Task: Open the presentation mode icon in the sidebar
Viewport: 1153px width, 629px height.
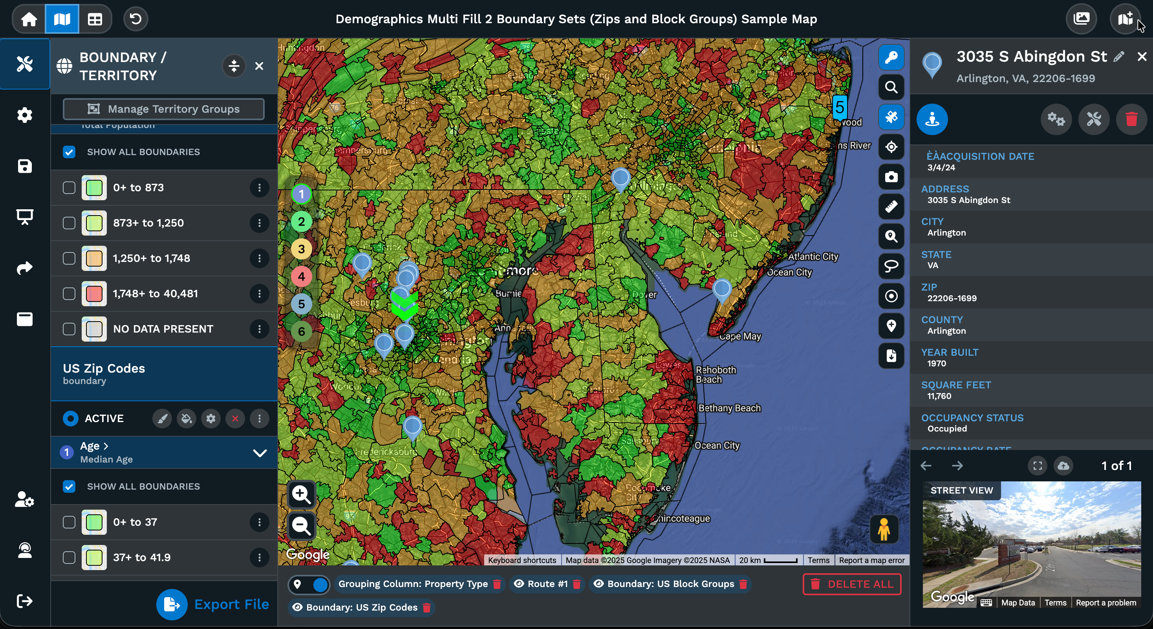Action: [25, 217]
